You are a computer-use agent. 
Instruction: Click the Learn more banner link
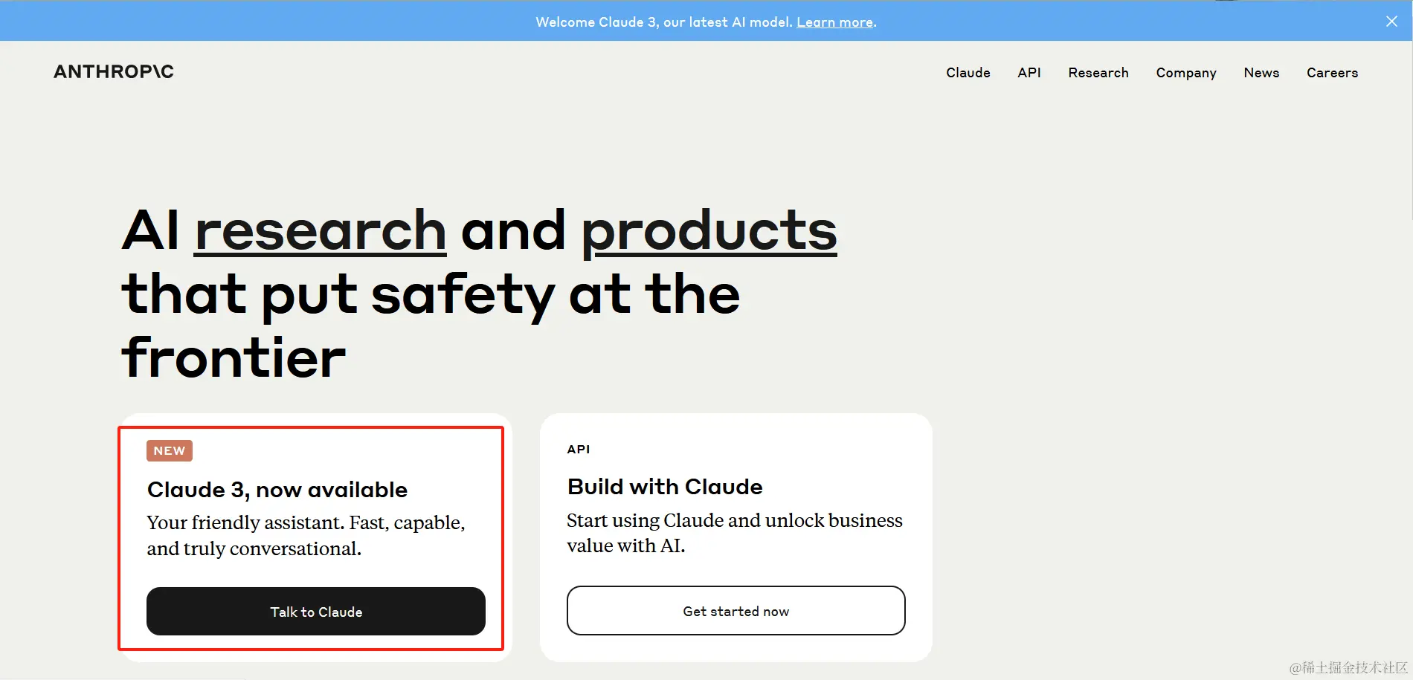(834, 22)
